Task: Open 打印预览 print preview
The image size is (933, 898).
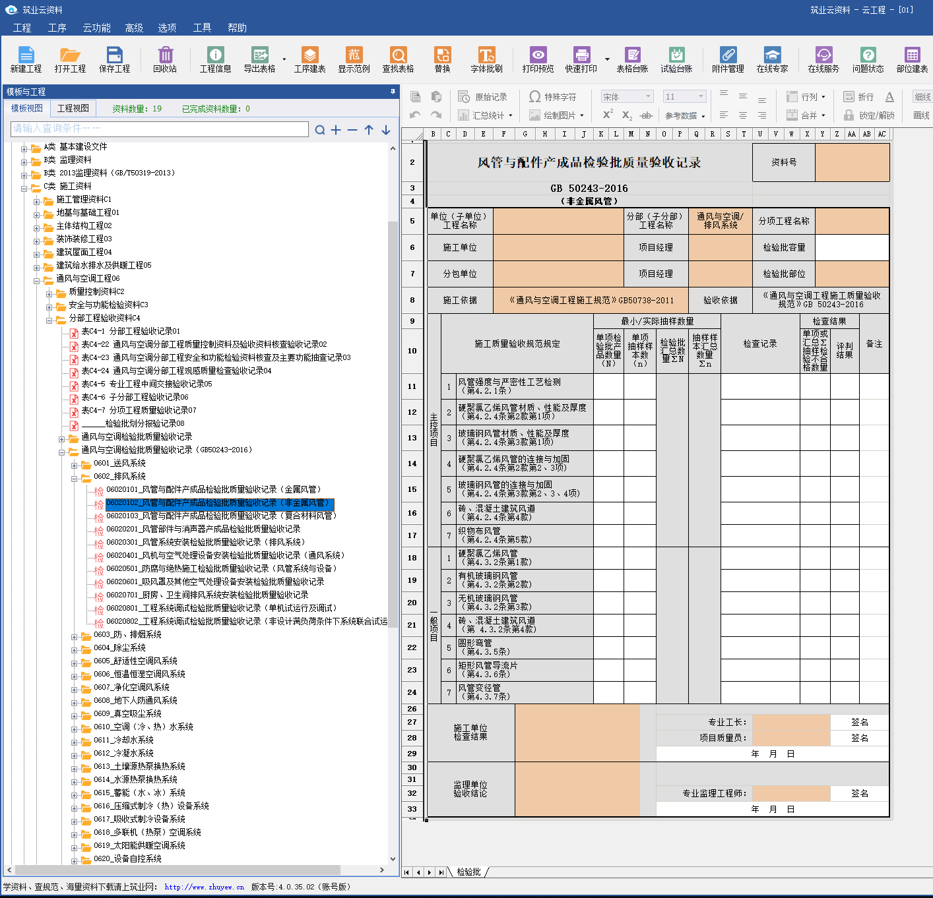Action: tap(538, 59)
